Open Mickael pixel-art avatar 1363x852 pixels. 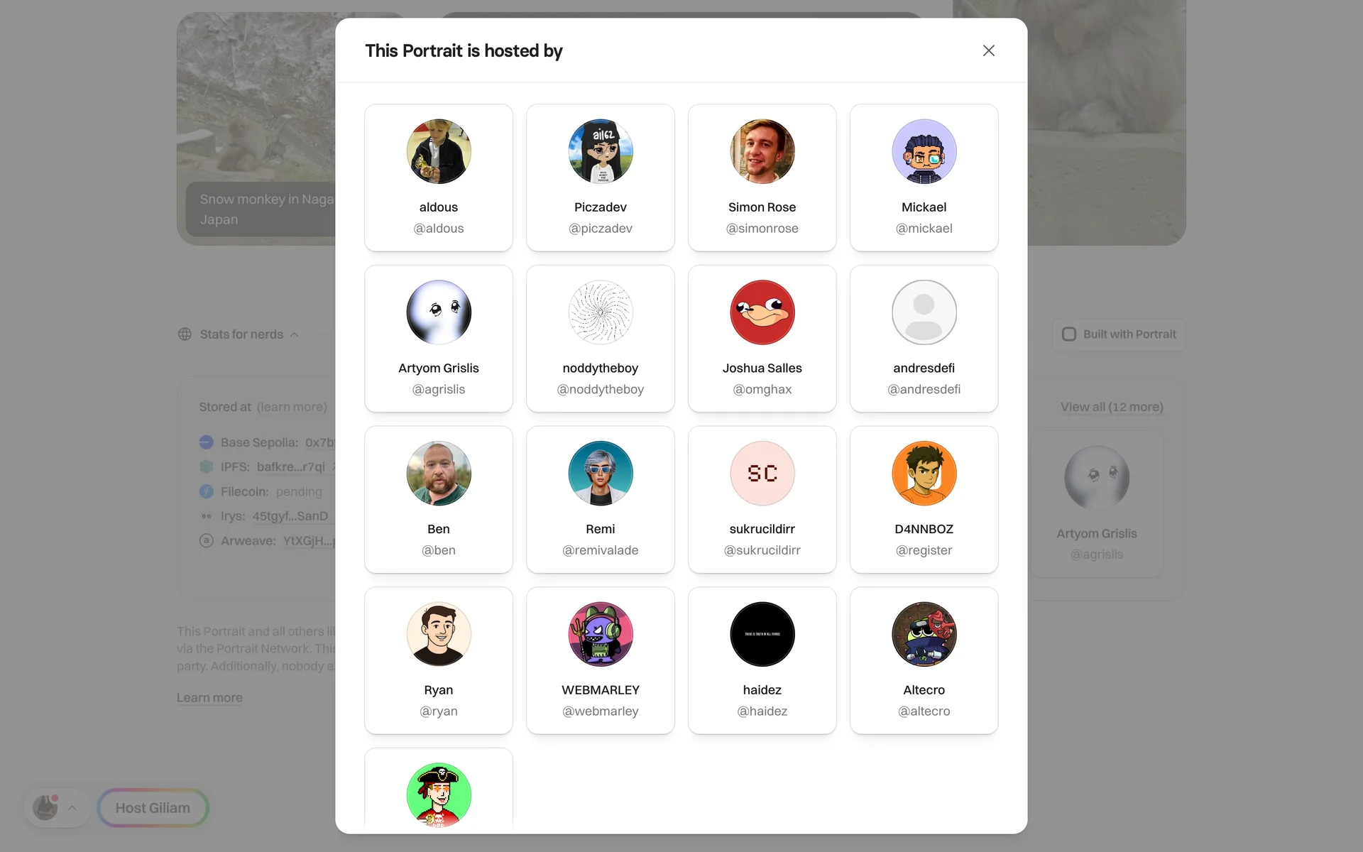coord(924,151)
